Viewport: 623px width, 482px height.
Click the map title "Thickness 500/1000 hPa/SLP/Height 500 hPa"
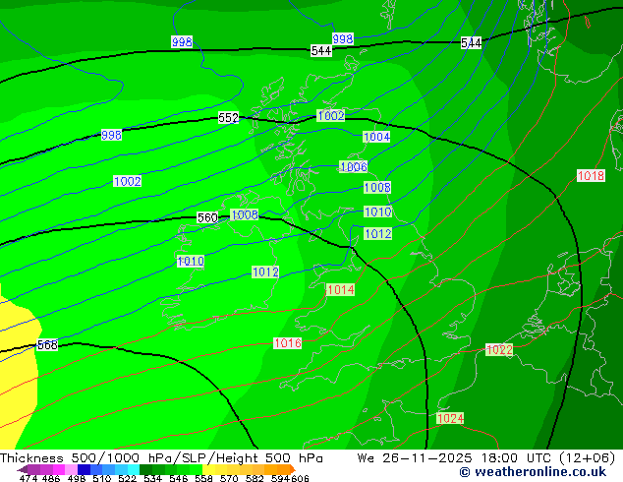point(161,458)
